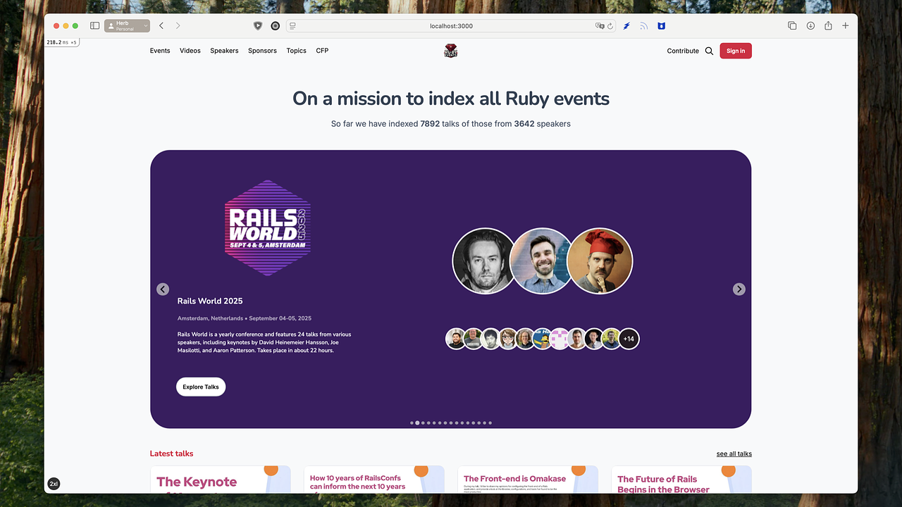This screenshot has width=902, height=507.
Task: Open the Events nav item
Action: pyautogui.click(x=160, y=51)
